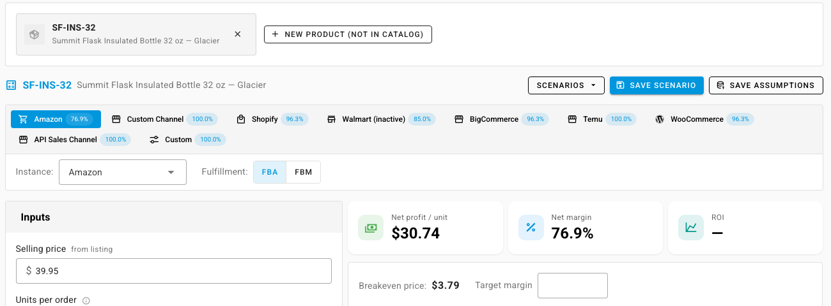
Task: Click Save Scenario button
Action: (x=656, y=85)
